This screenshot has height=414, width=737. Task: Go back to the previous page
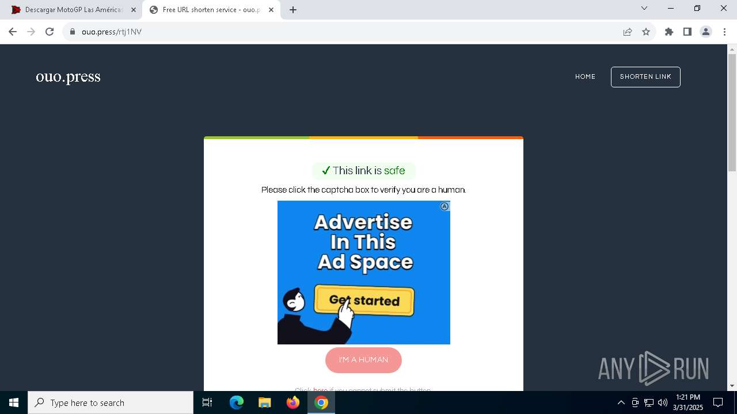click(x=13, y=32)
